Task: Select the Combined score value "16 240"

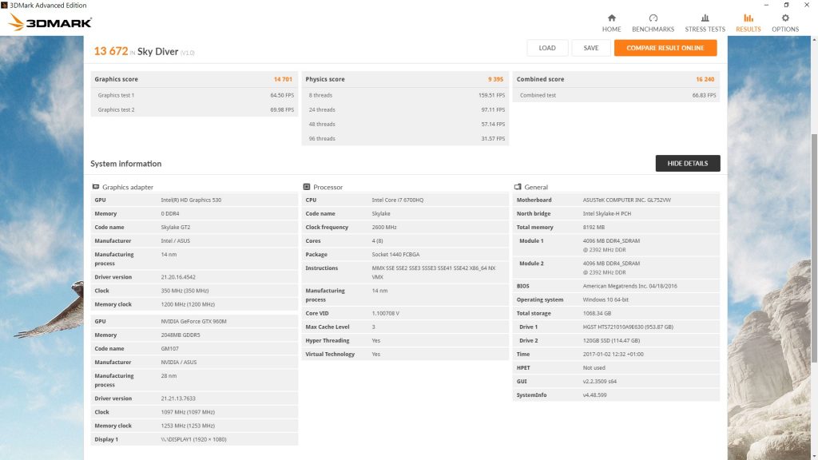Action: 705,79
